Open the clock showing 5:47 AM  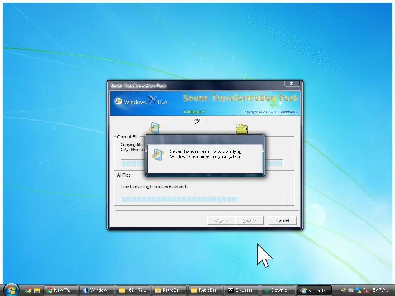[x=381, y=290]
